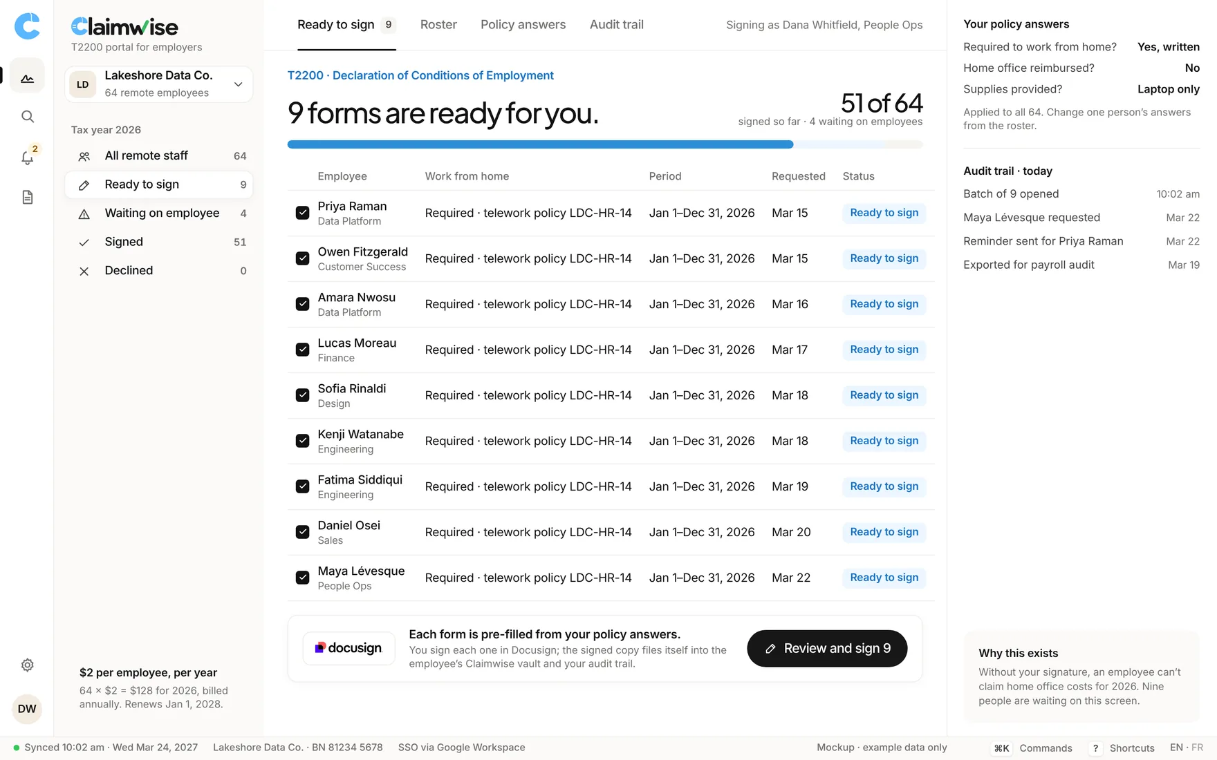Open the dashboard chart icon in the rail
Viewport: 1217px width, 760px height.
[27, 75]
